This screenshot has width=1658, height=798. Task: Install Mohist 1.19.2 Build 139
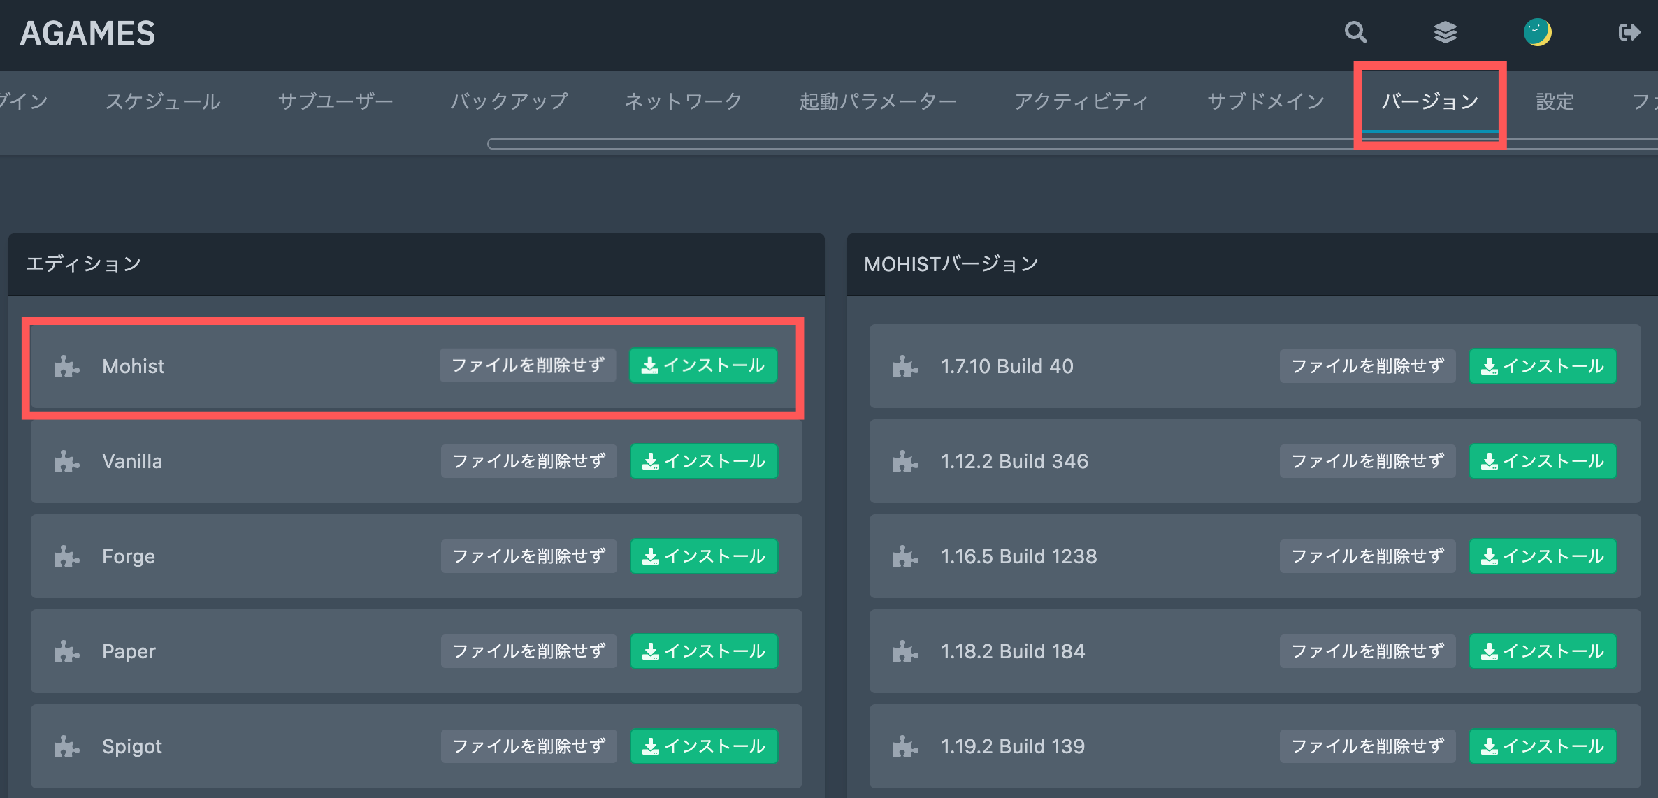[1543, 746]
